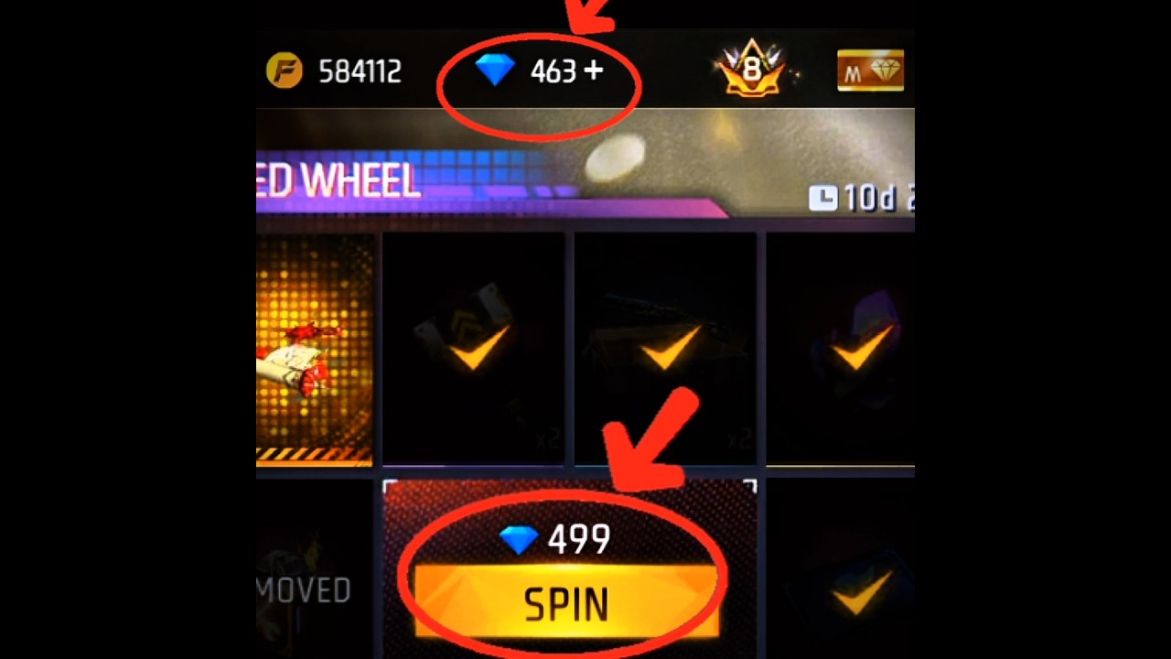
Task: Click the 584112 gold balance
Action: click(360, 71)
